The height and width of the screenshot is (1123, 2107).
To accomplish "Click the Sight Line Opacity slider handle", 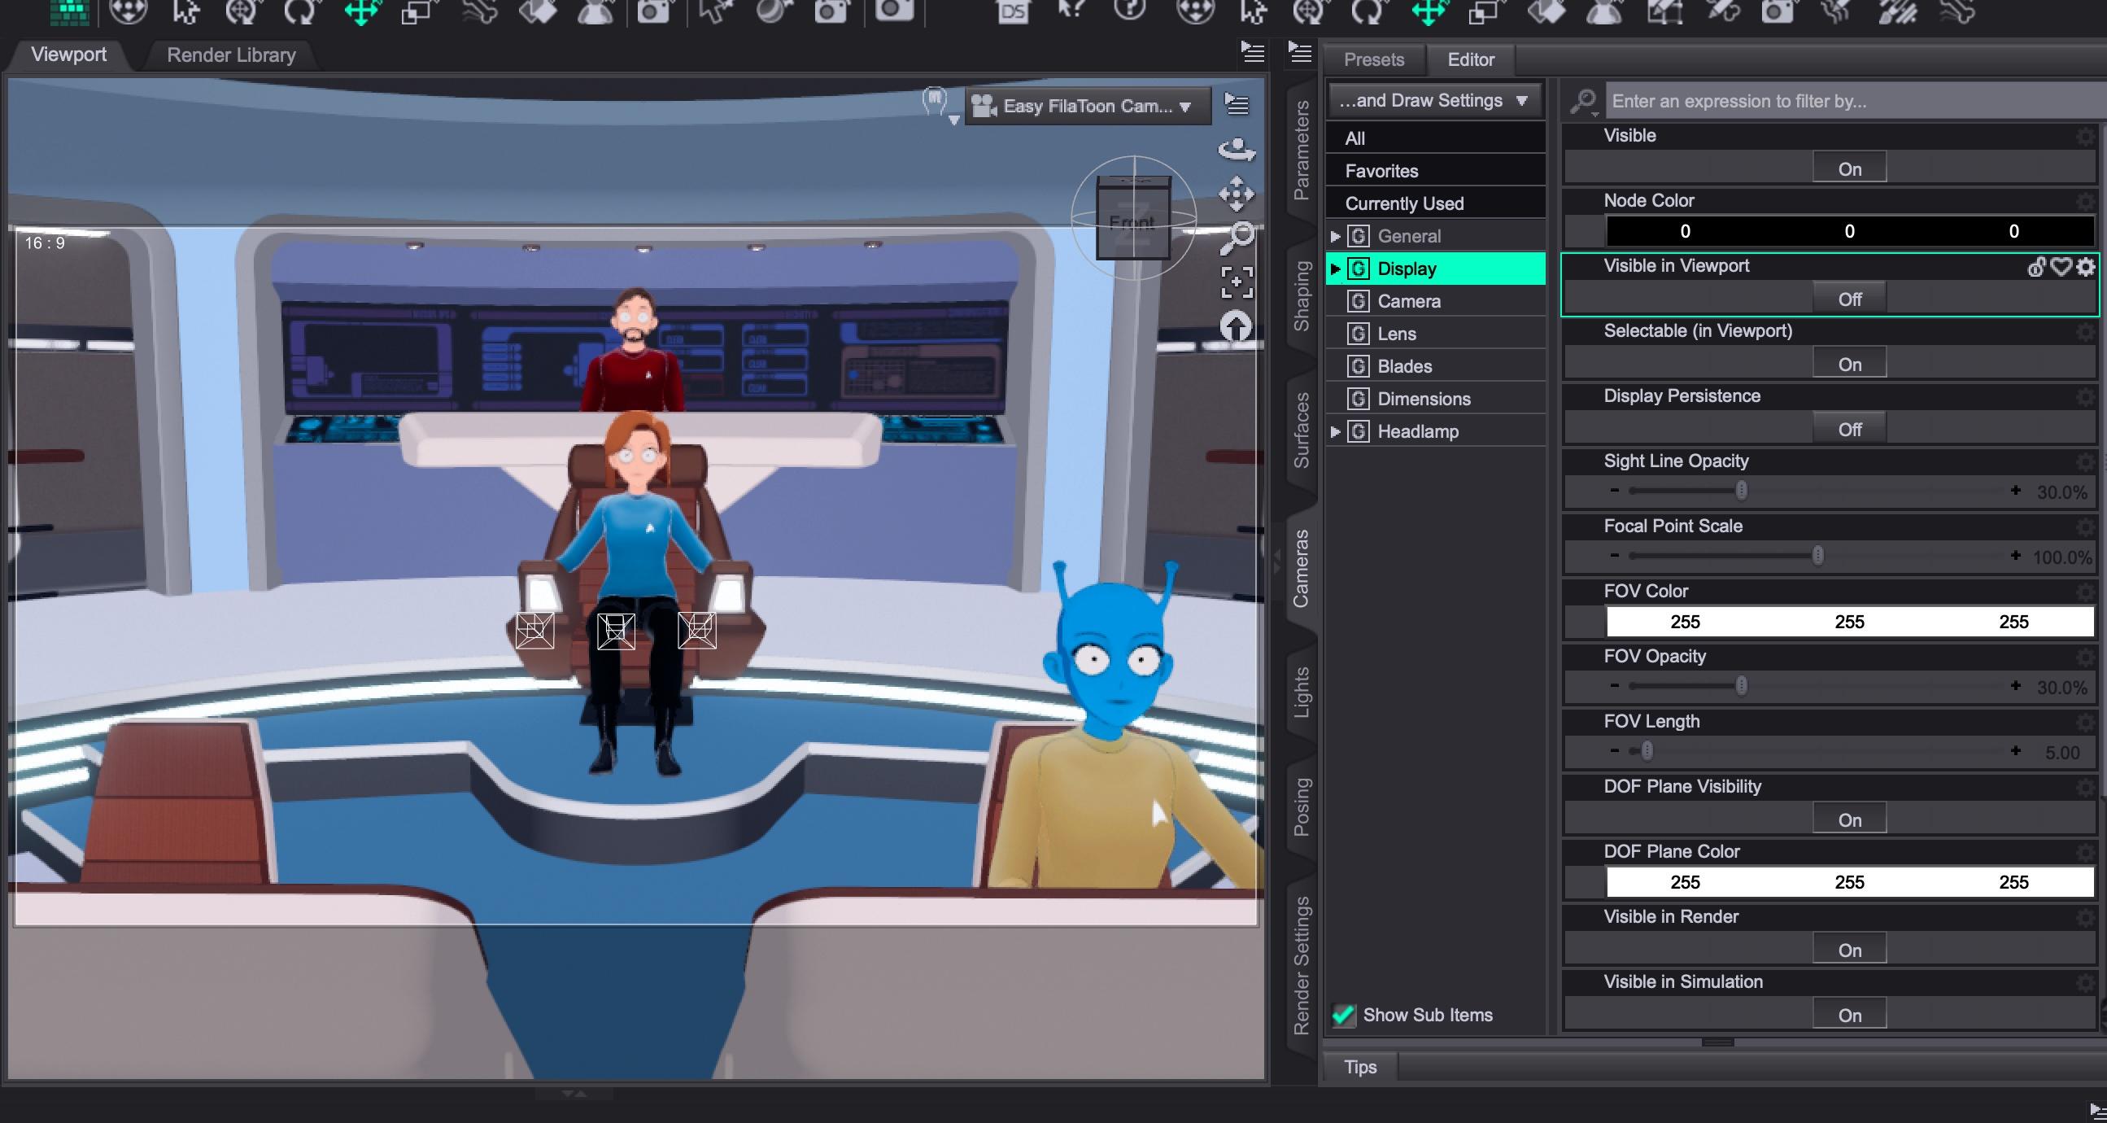I will point(1742,491).
